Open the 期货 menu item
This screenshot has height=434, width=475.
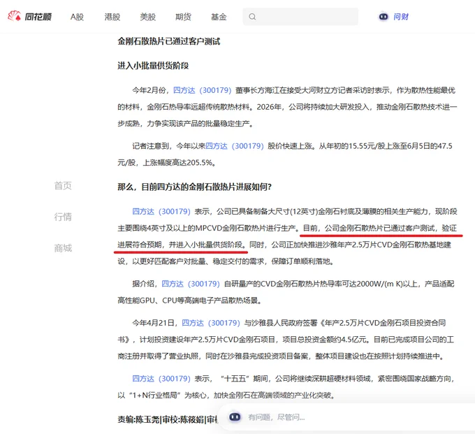coord(183,17)
